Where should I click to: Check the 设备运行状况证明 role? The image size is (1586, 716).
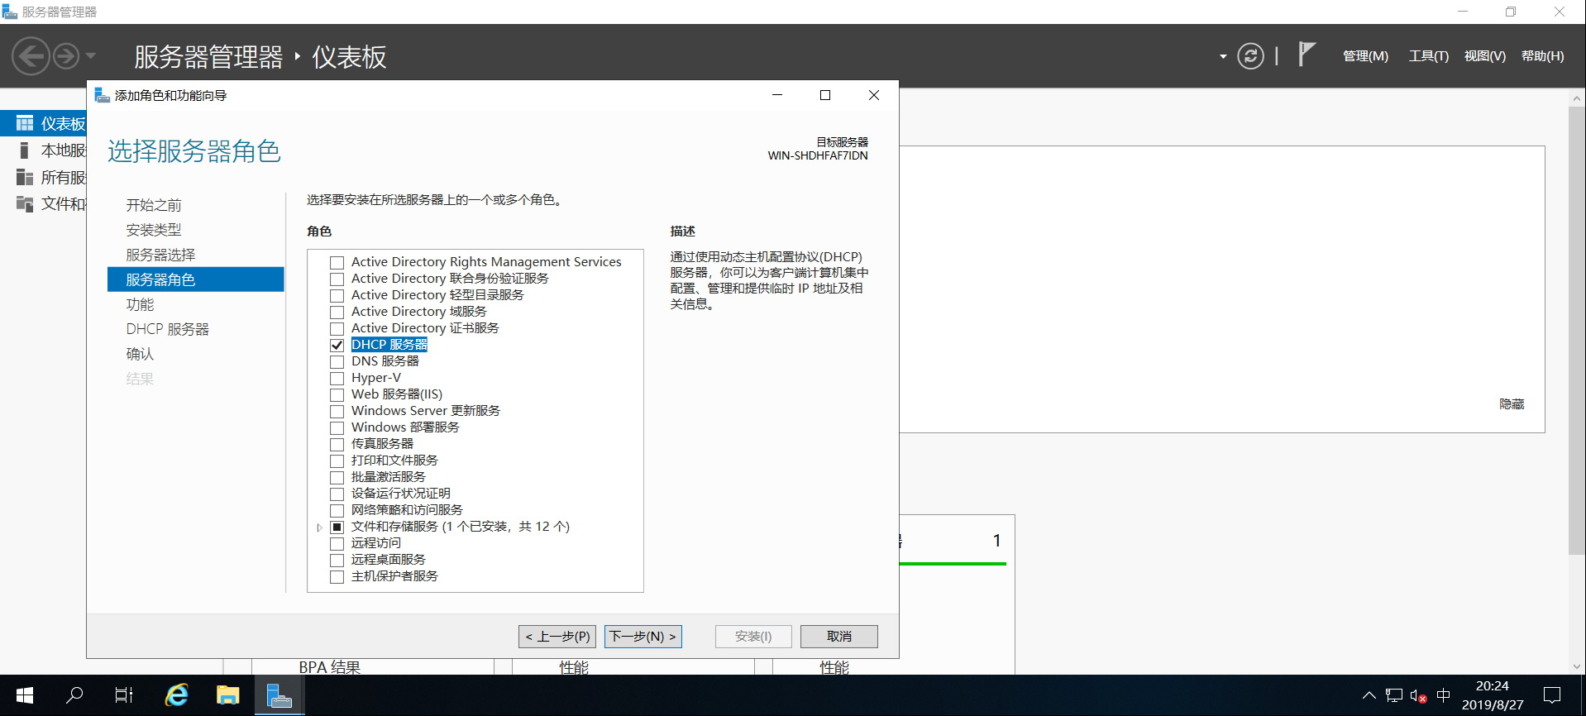(337, 494)
